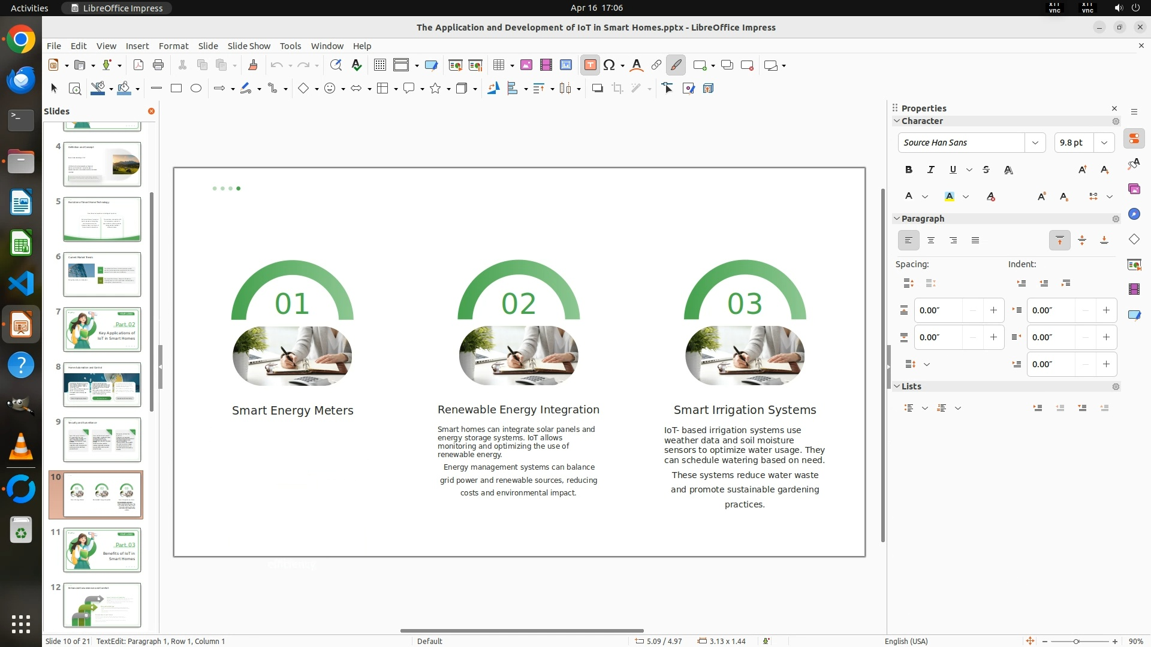Click the Display Grid toolbar icon
This screenshot has height=647, width=1151.
379,65
